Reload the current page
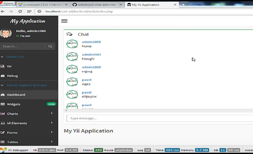The image size is (253, 154). pyautogui.click(x=20, y=12)
